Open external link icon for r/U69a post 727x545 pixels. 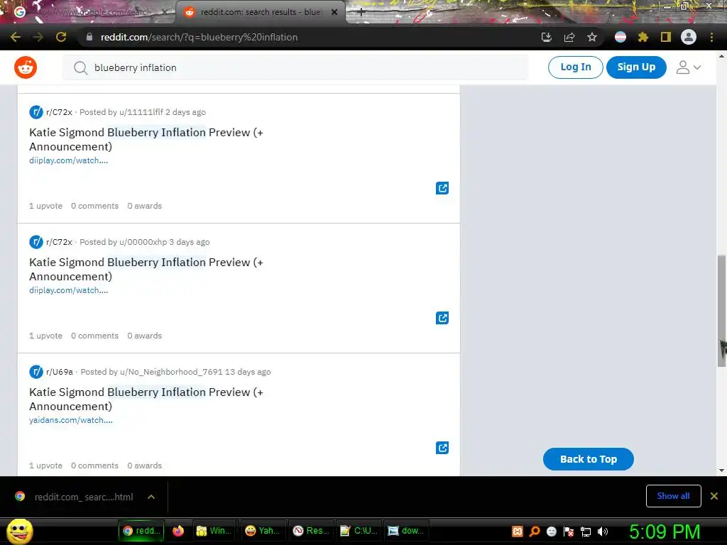(442, 448)
